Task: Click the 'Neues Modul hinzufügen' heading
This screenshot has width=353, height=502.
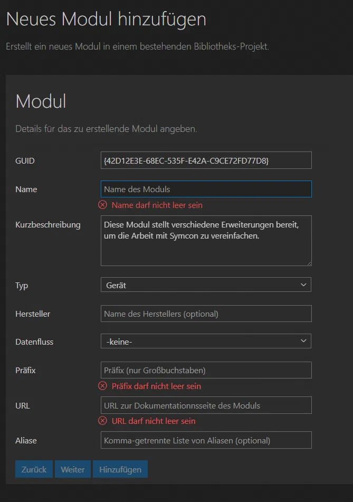Action: coord(106,19)
